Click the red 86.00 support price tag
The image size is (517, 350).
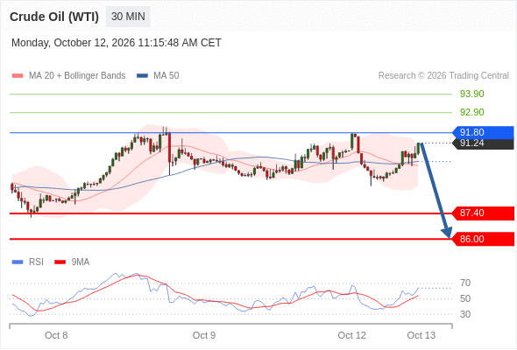coord(483,239)
